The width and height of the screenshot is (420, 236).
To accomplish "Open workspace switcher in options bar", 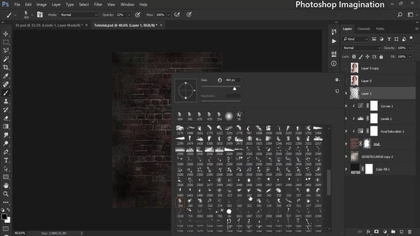I will tap(411, 14).
